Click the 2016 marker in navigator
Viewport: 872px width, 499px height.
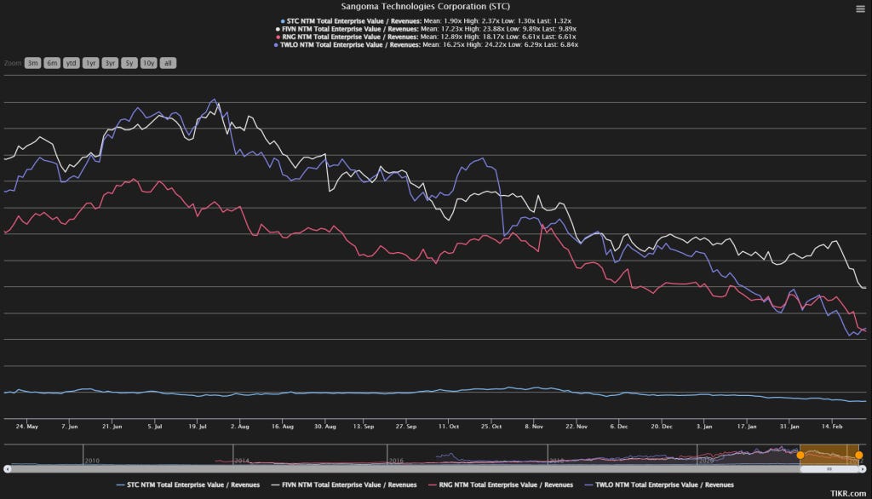pos(396,461)
